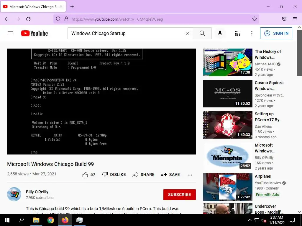Open the taskbar clock and date
This screenshot has width=302, height=226.
point(277,220)
